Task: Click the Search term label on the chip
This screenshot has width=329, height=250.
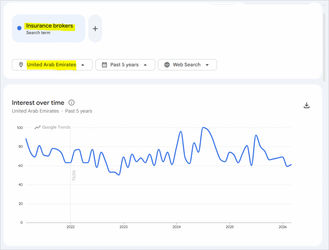Action: (39, 33)
